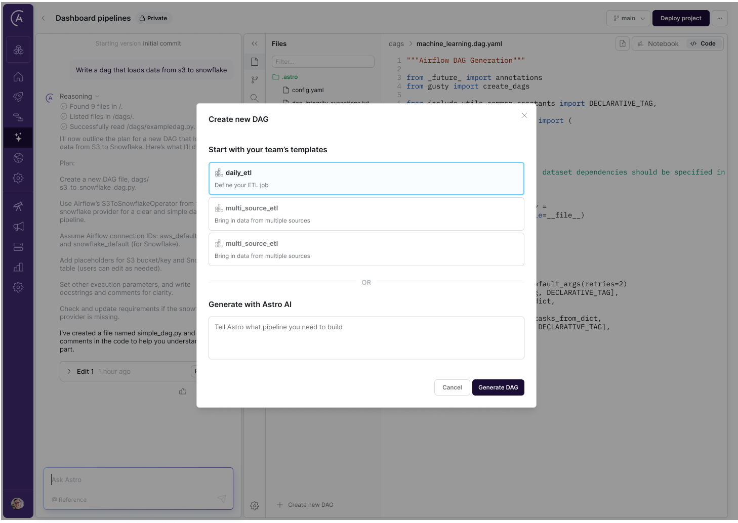Click the Cancel button
The width and height of the screenshot is (738, 523).
coord(452,387)
